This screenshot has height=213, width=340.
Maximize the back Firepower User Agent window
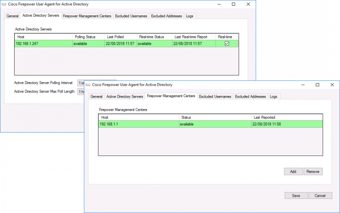coord(234,4)
